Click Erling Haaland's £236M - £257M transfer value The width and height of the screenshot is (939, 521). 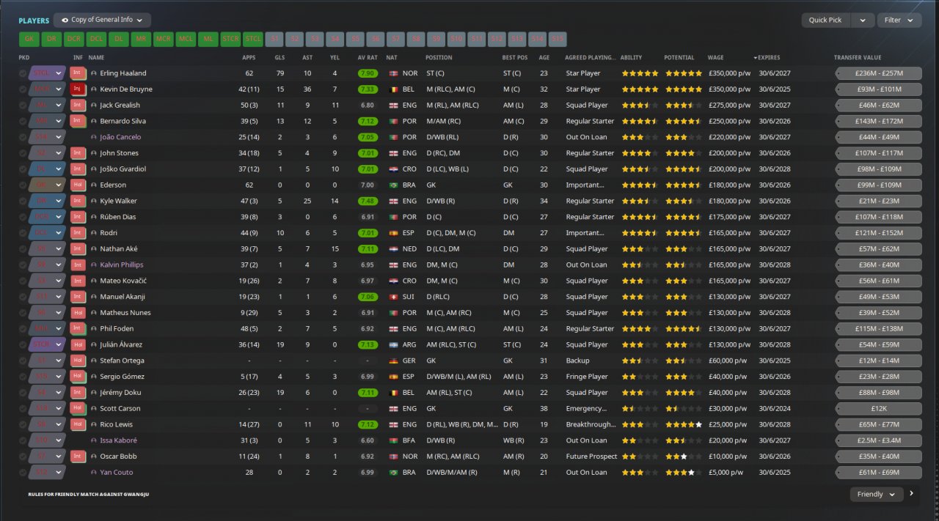tap(878, 73)
